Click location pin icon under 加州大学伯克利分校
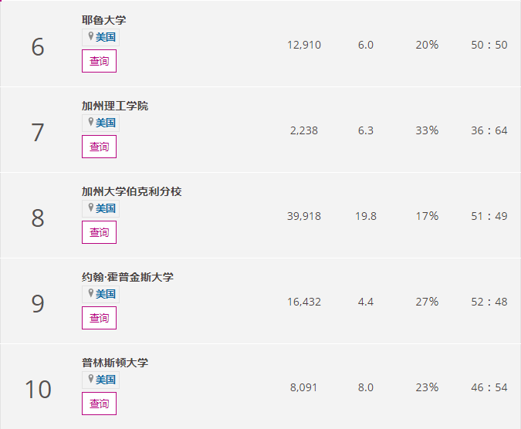The image size is (521, 429). pyautogui.click(x=90, y=208)
